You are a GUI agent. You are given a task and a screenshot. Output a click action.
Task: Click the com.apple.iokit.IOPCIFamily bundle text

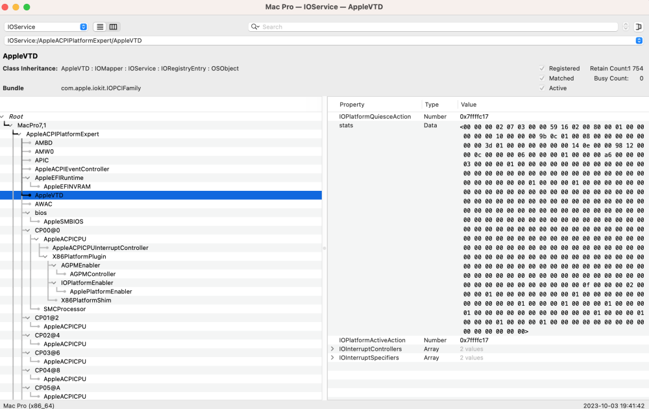pyautogui.click(x=101, y=88)
